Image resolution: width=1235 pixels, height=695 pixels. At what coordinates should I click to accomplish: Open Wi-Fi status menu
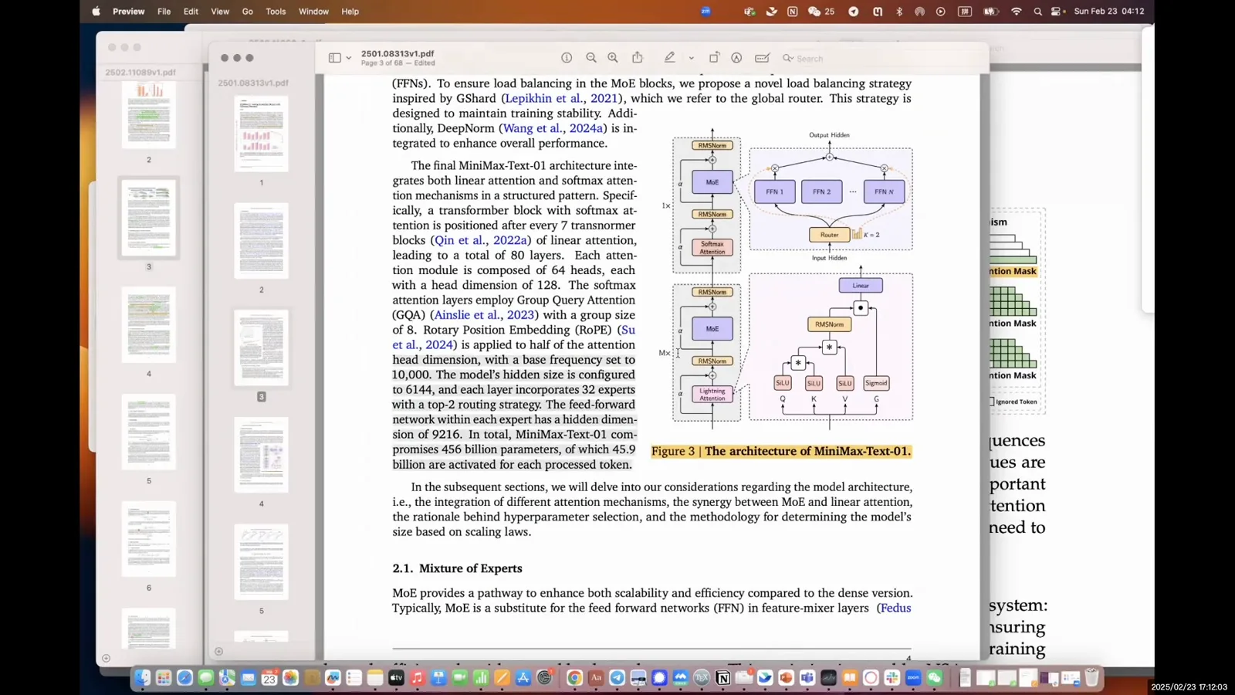(1017, 12)
